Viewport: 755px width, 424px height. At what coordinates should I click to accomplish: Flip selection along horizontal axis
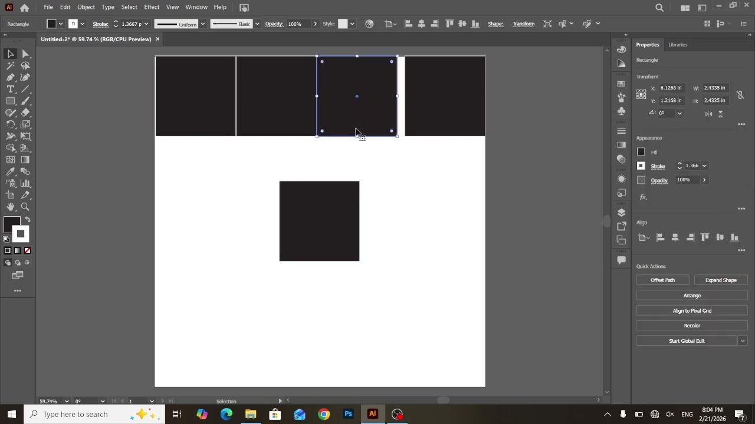(x=708, y=114)
